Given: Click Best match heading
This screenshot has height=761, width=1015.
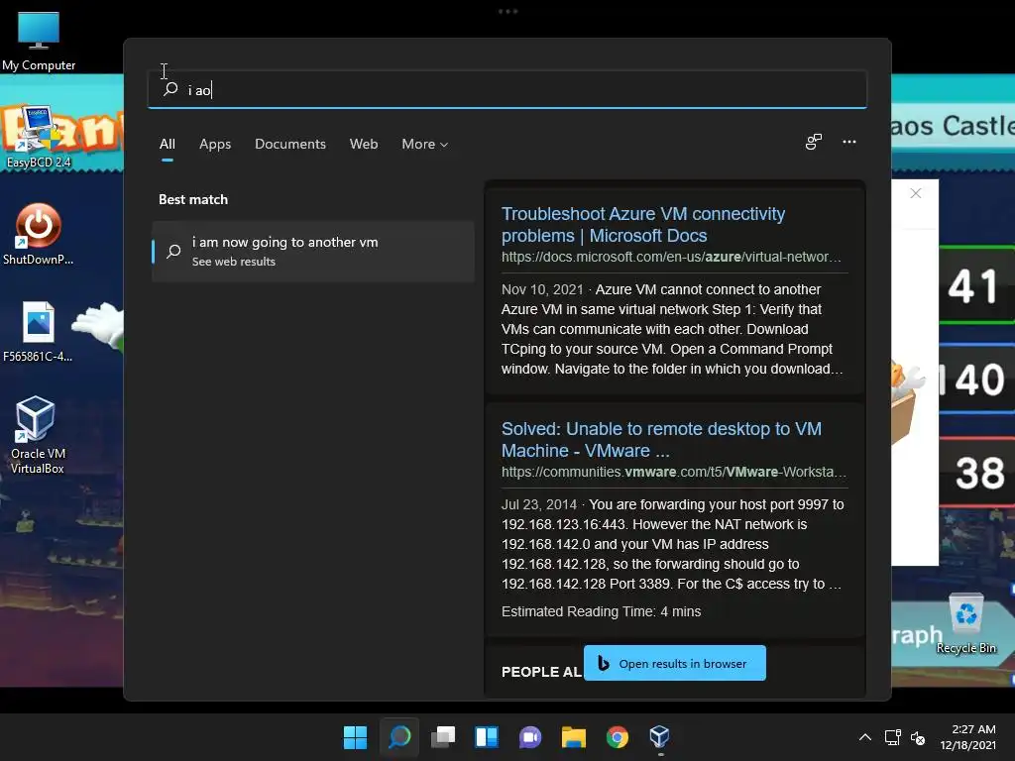Looking at the screenshot, I should click(193, 199).
